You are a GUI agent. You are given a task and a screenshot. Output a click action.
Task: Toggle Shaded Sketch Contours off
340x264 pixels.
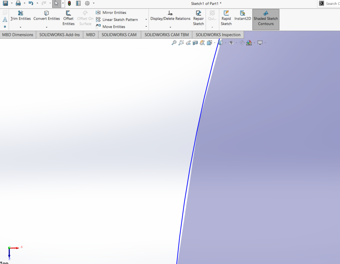pyautogui.click(x=266, y=19)
